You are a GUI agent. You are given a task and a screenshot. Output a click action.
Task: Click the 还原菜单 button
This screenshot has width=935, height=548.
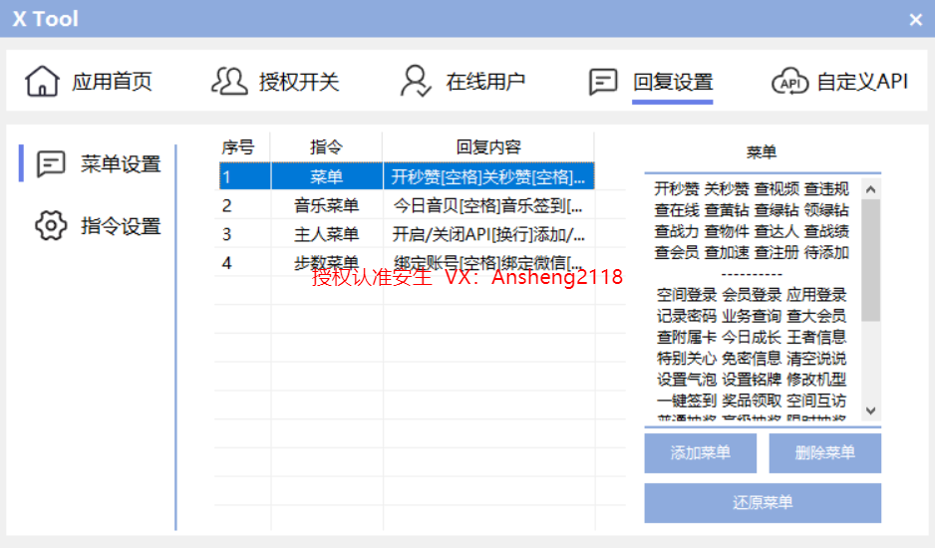tap(763, 503)
